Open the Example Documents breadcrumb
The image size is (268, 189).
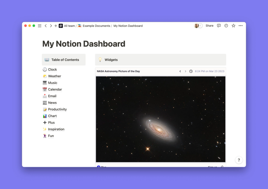click(x=96, y=26)
